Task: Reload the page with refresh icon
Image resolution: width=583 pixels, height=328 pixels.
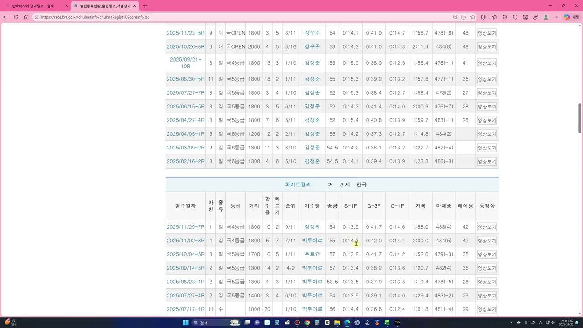Action: (16, 17)
